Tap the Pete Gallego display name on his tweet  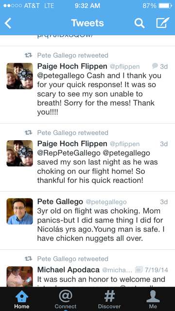pos(60,201)
